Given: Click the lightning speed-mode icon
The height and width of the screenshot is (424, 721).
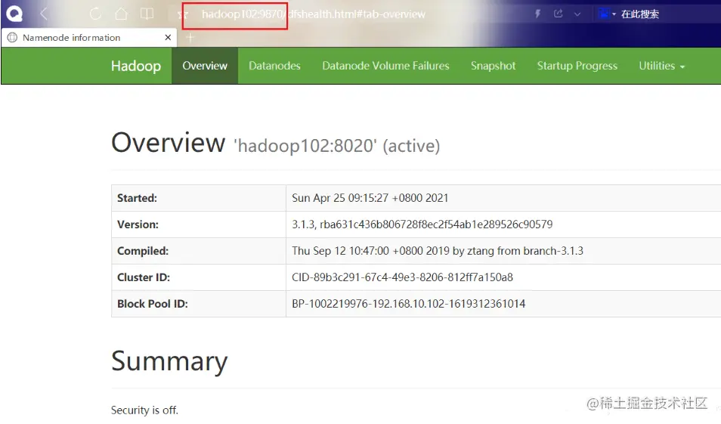Looking at the screenshot, I should coord(537,14).
